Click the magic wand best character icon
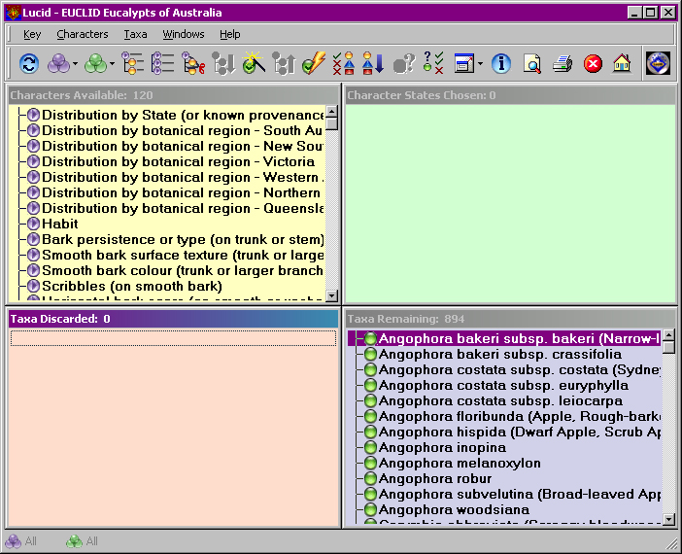 (x=254, y=62)
